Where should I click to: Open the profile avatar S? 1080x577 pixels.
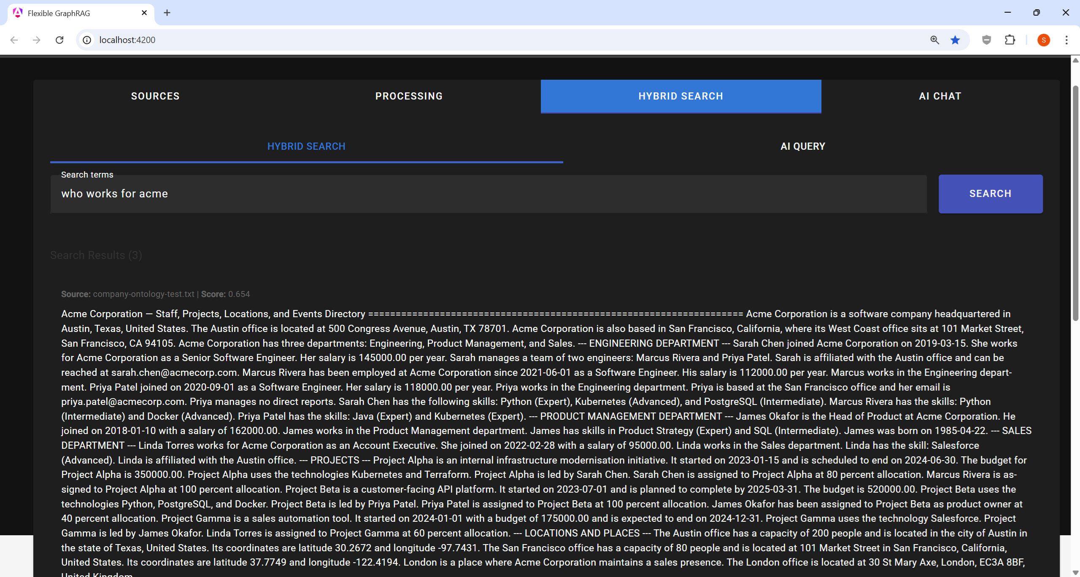[x=1043, y=40]
